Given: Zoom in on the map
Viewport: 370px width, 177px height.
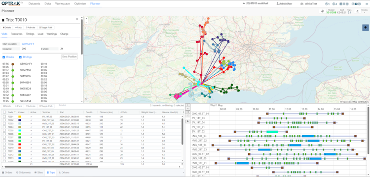Looking at the screenshot, I should tap(86, 18).
